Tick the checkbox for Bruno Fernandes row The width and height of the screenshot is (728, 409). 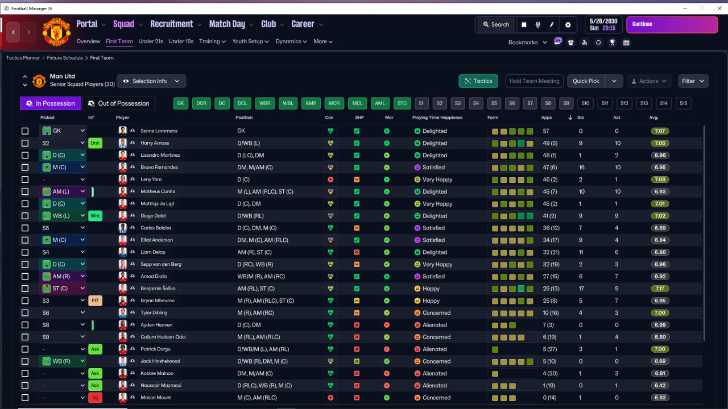(25, 168)
